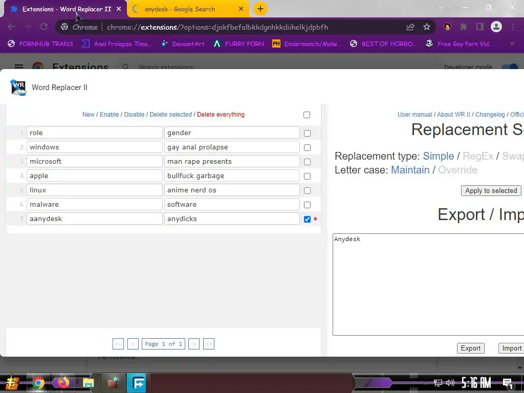Open the About WR II link
This screenshot has width=524, height=393.
453,115
